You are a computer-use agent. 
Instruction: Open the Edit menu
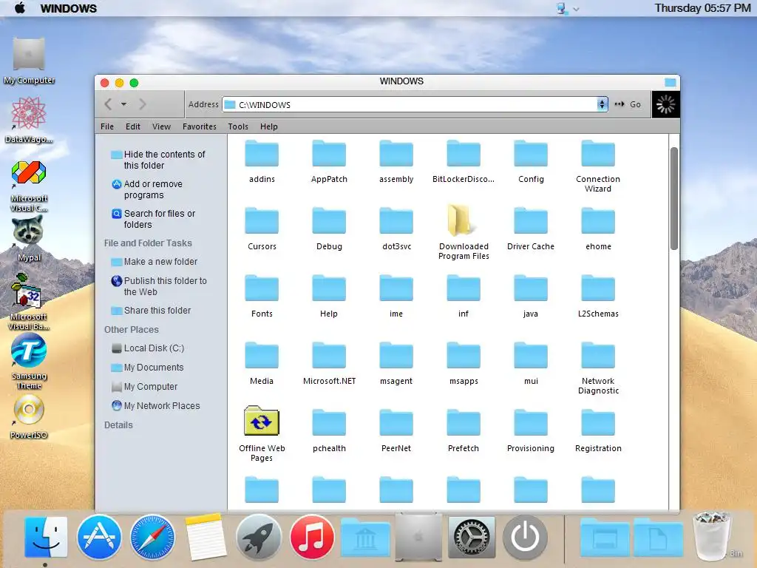[x=133, y=126]
